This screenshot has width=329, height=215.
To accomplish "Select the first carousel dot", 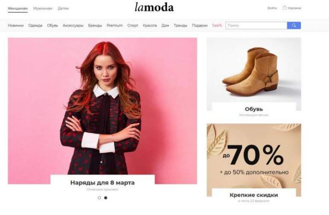I will click(99, 198).
